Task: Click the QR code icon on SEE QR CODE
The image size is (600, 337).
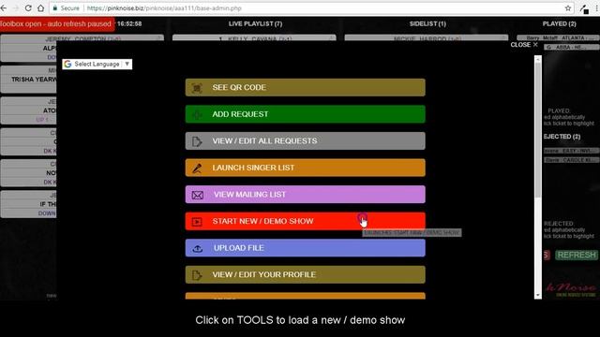Action: (x=197, y=88)
